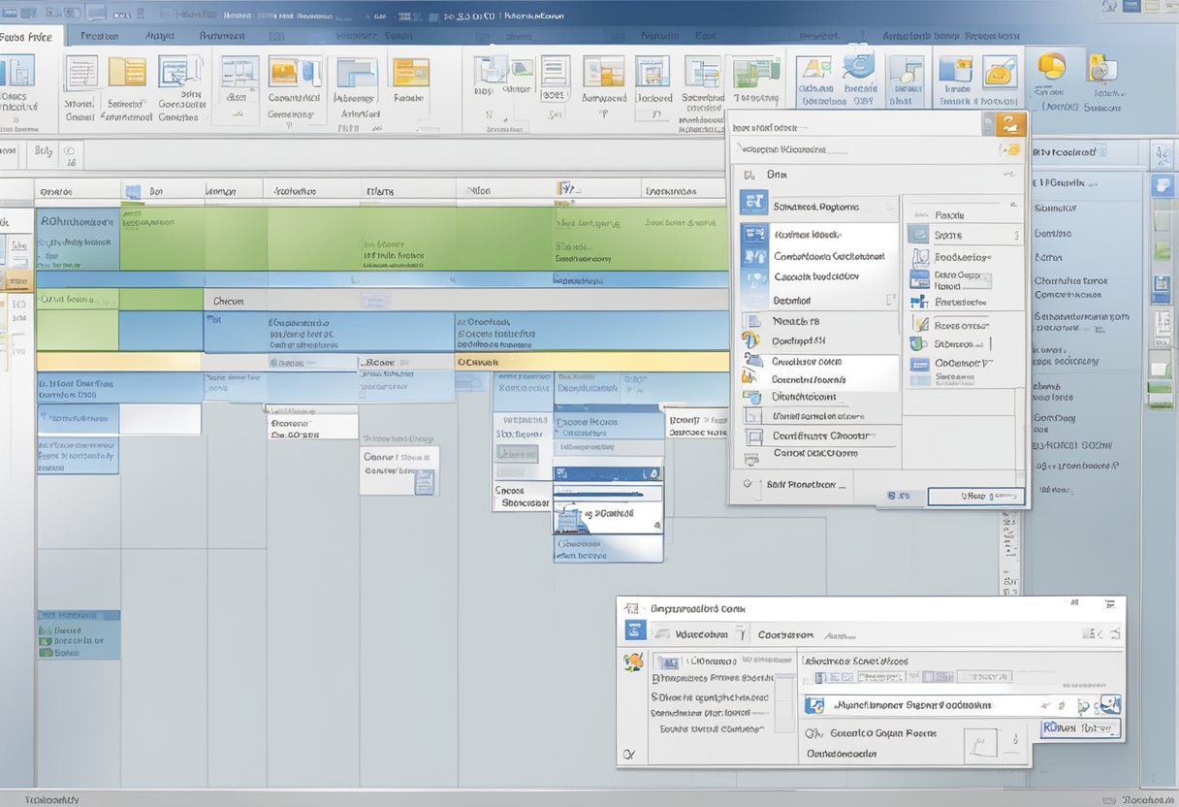
Task: Switch to the leftmost active ribbon tab
Action: point(29,36)
